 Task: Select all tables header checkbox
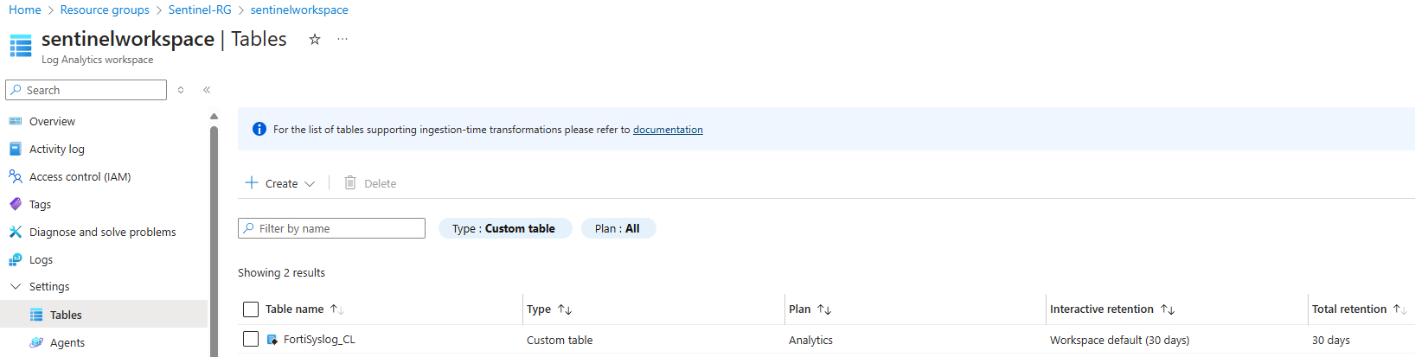pyautogui.click(x=251, y=309)
